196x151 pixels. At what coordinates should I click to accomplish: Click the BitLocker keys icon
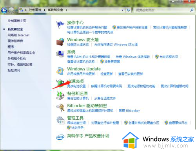tap(60, 108)
